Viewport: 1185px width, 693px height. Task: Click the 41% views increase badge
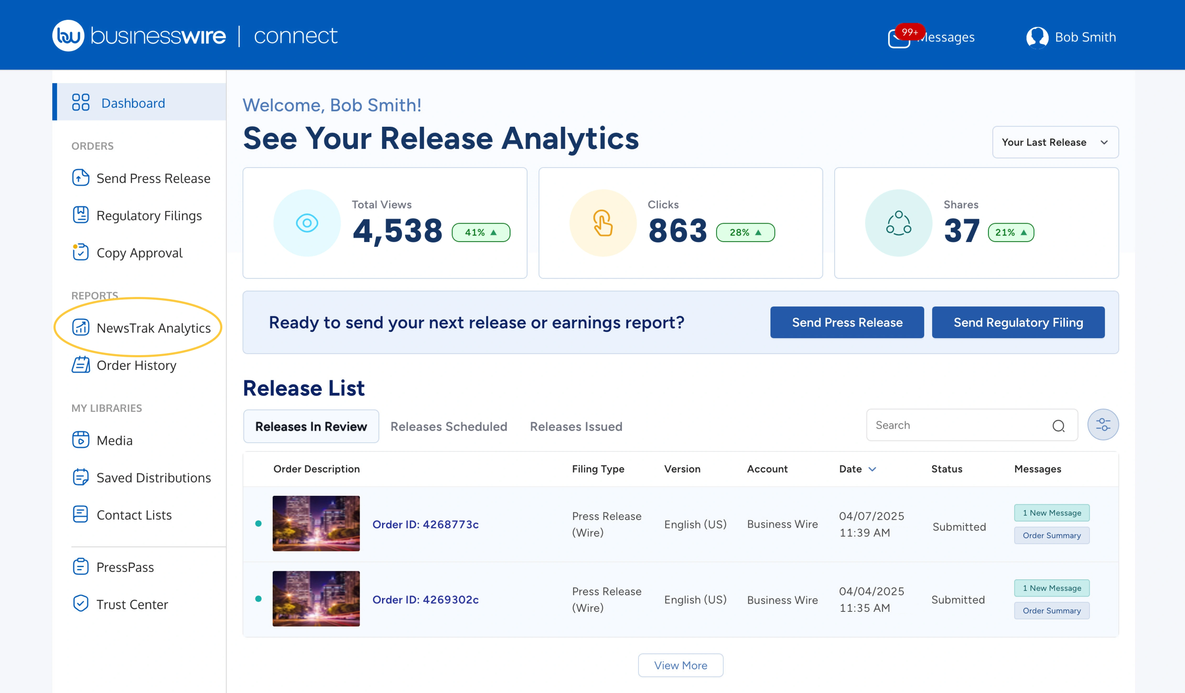pos(481,233)
